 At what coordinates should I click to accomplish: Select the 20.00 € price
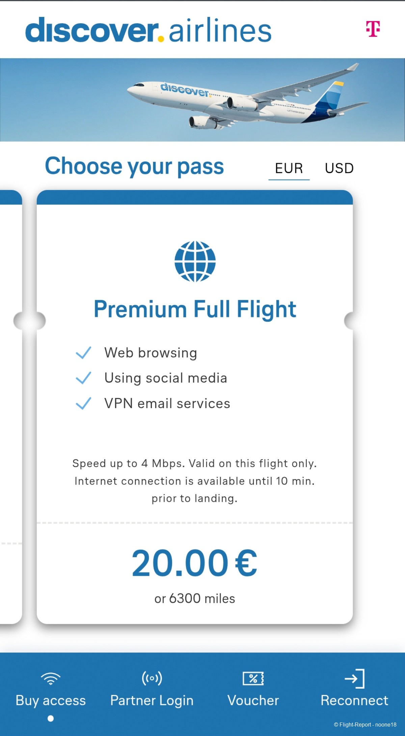tap(194, 563)
